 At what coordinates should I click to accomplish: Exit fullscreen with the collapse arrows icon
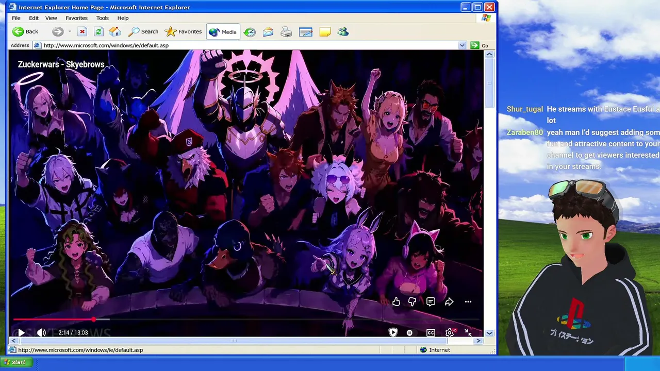[x=468, y=333]
